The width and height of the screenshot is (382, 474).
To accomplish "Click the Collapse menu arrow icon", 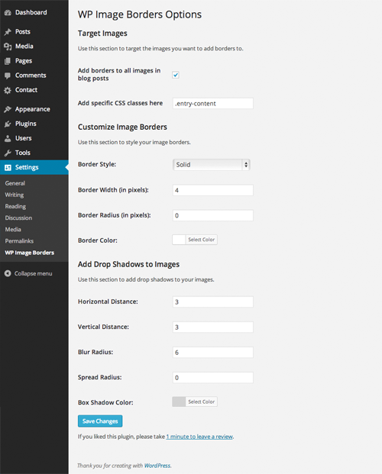I will [x=8, y=273].
